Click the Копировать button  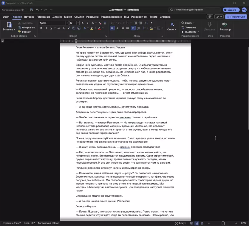27,27
